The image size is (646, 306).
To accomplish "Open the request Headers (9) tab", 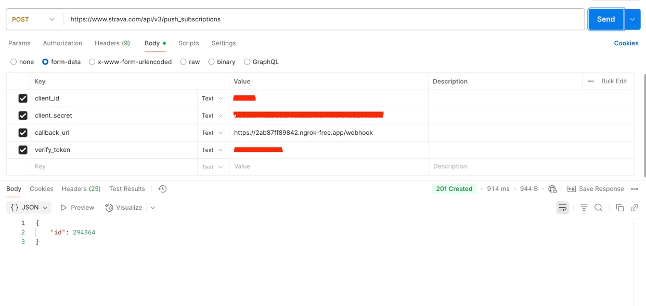I will pyautogui.click(x=112, y=43).
